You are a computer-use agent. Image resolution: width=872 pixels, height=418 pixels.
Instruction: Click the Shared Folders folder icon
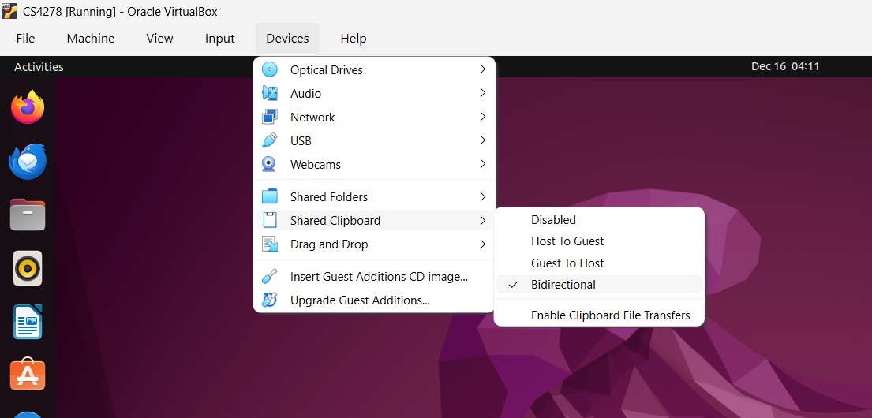click(270, 196)
